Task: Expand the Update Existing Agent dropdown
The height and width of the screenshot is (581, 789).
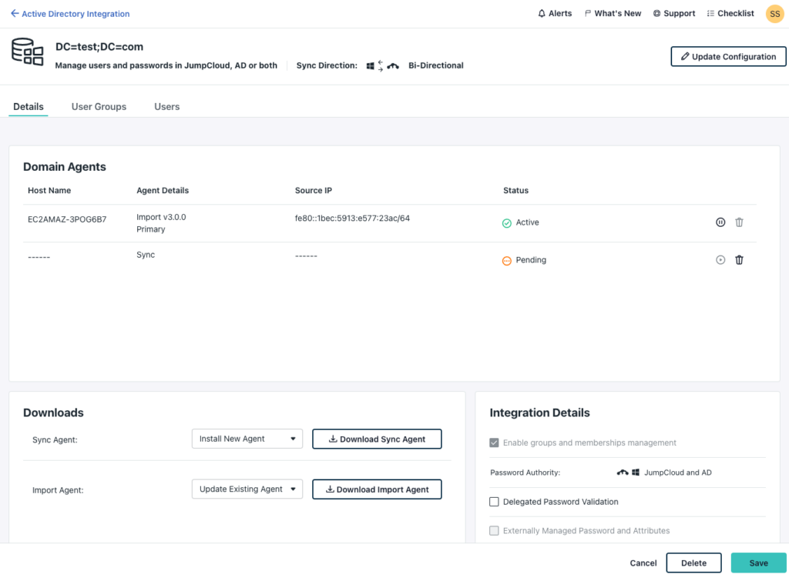Action: pos(247,489)
